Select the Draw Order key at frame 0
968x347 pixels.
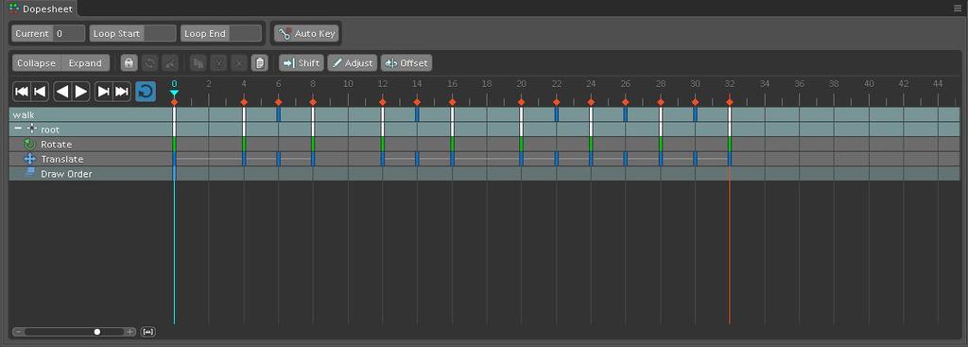click(x=174, y=174)
